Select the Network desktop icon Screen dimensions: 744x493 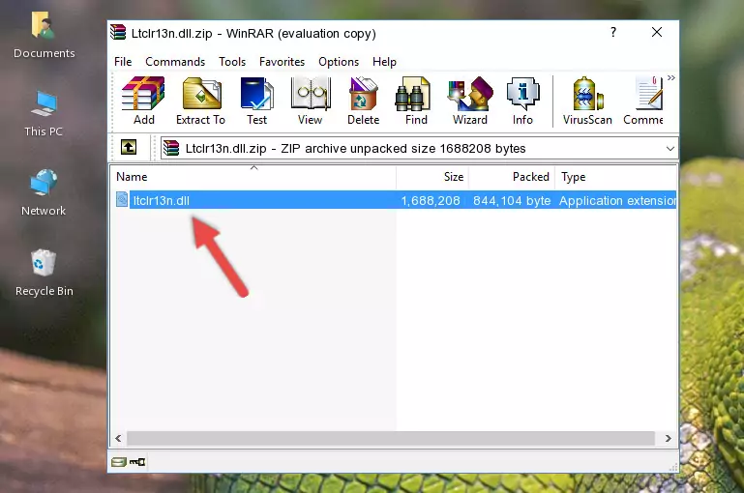tap(44, 192)
